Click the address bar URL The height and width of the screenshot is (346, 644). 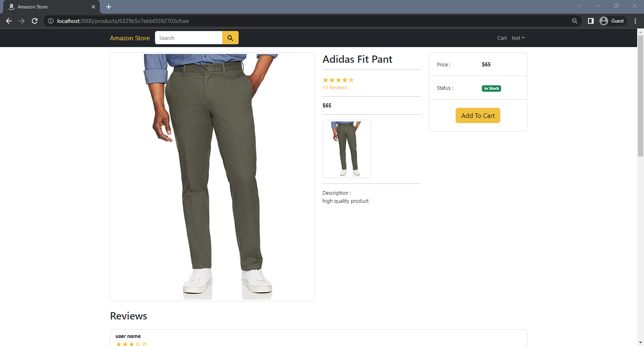tap(123, 21)
